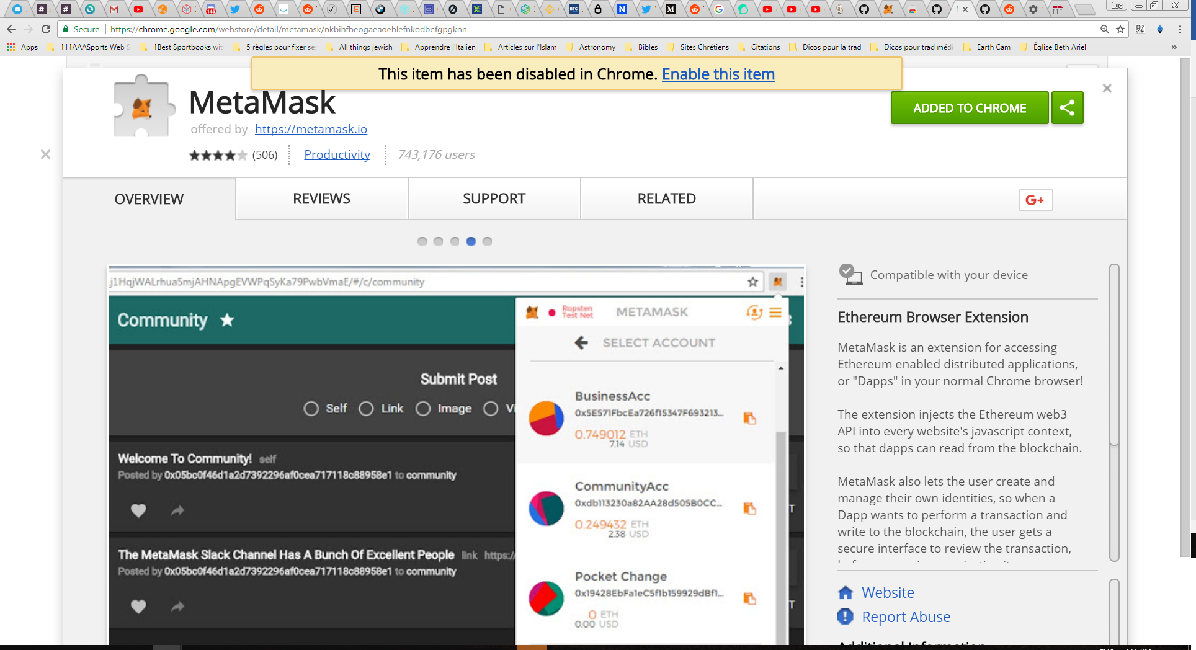Close the MetaMask detail overlay

click(1107, 88)
